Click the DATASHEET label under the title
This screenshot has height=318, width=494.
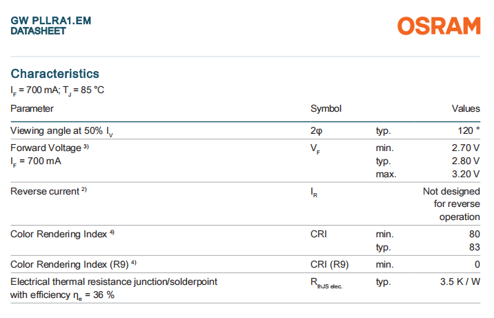tap(39, 31)
